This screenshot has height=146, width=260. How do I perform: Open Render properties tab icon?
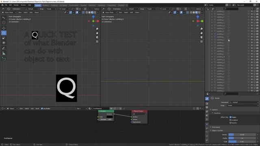pos(207,104)
